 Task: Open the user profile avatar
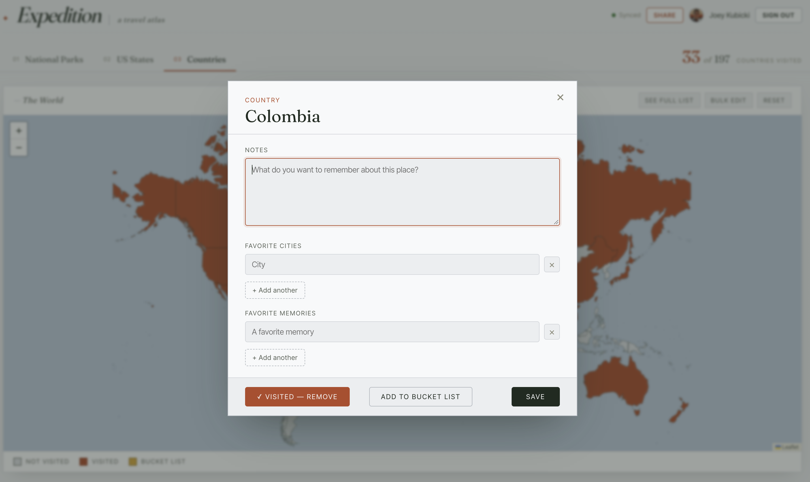tap(696, 15)
